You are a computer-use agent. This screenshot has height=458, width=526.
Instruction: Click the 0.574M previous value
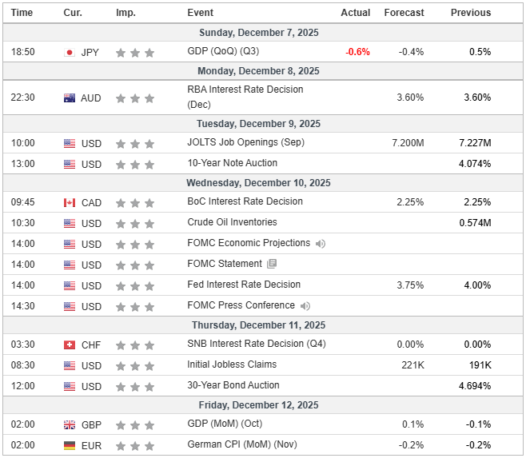tap(475, 223)
